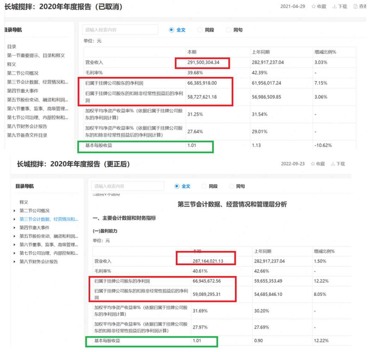
Task: Select the 同段 radio in the 更正后 report
Action: 204,186
